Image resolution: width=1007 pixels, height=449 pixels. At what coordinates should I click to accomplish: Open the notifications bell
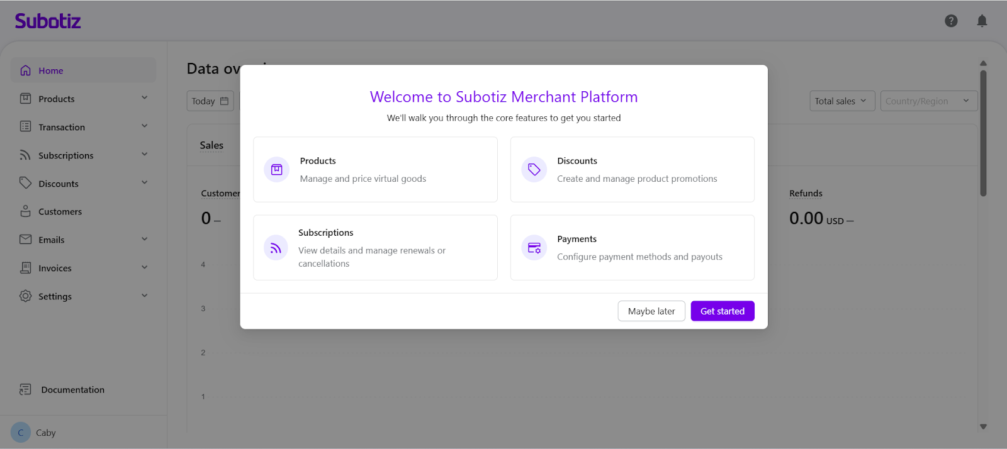982,21
